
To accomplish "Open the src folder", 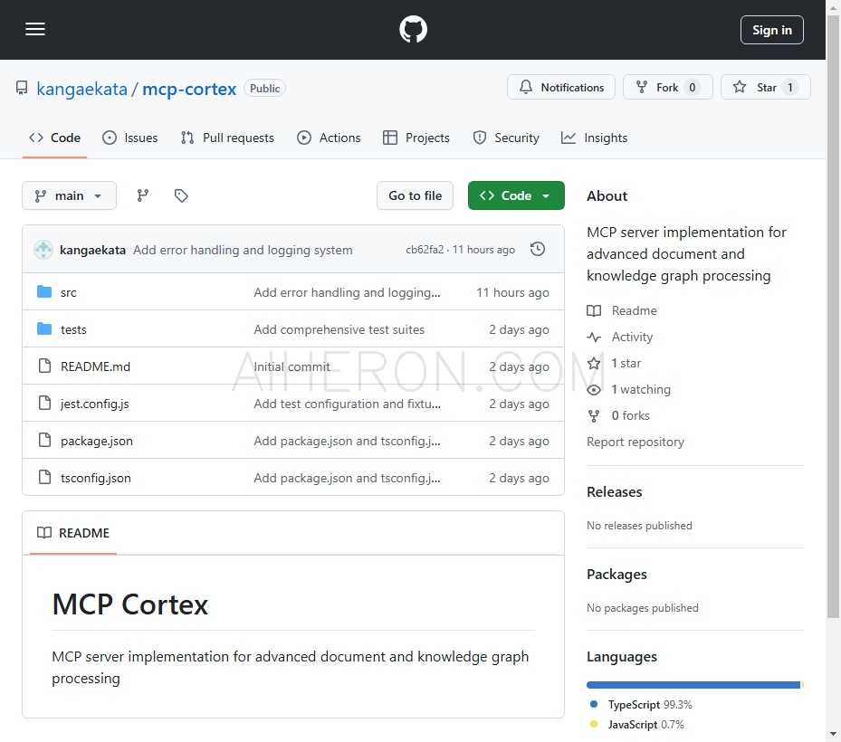I will (68, 292).
